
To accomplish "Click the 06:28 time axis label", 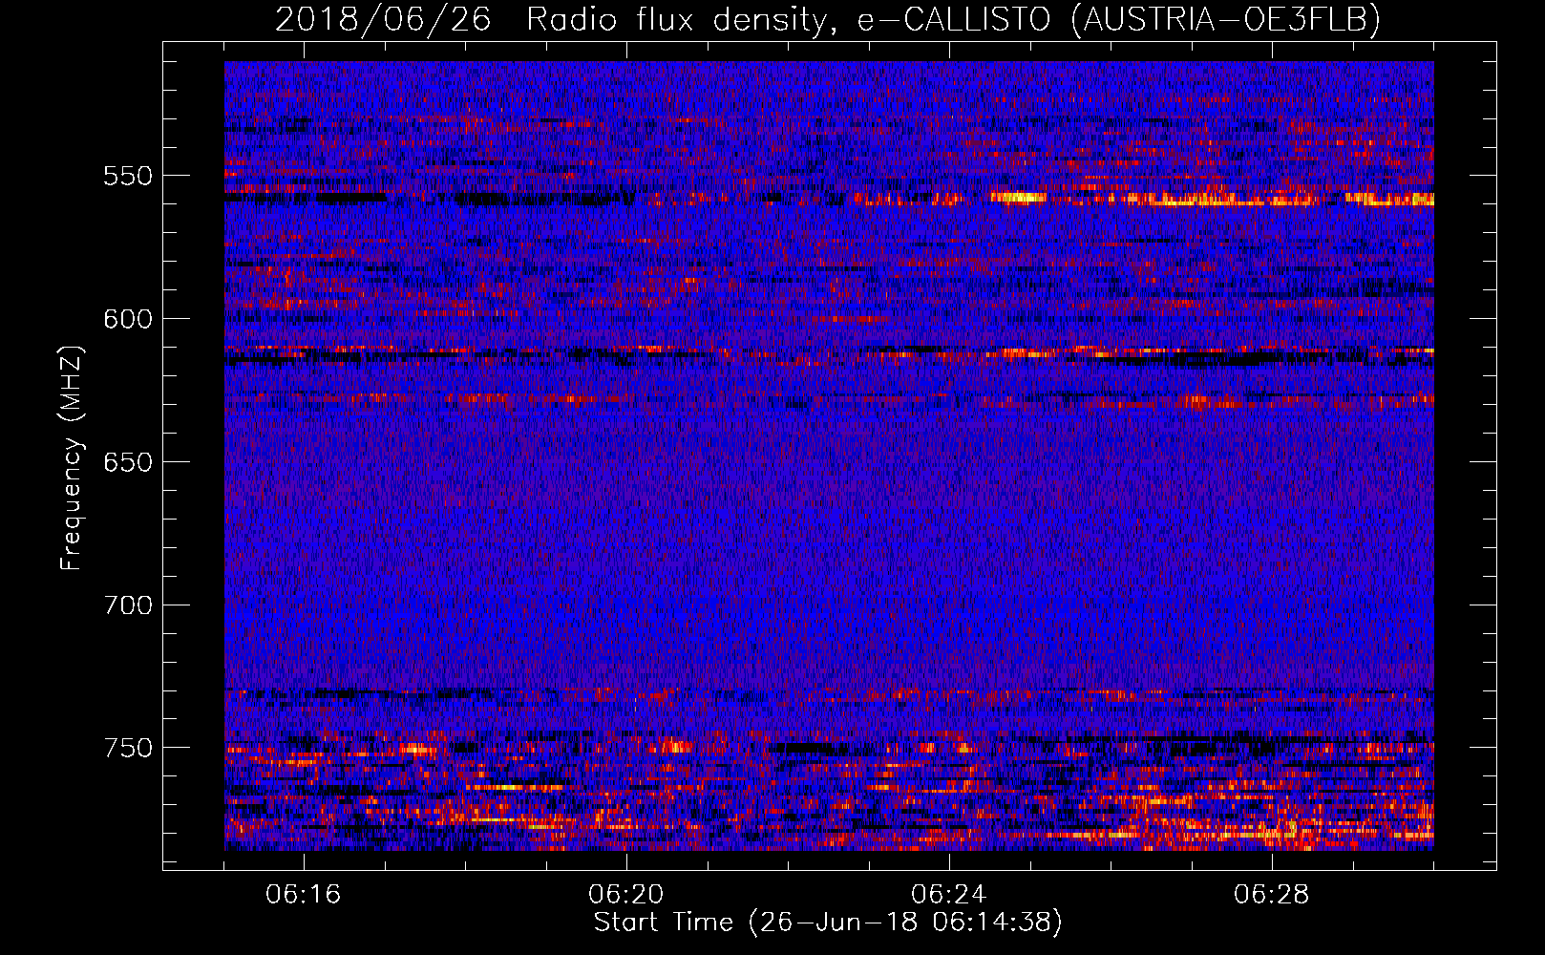I will click(1272, 895).
